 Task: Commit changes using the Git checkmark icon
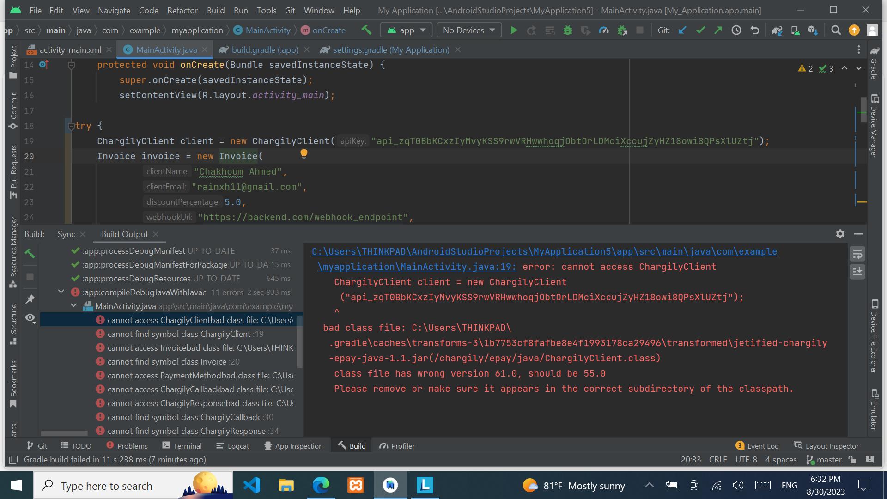coord(700,30)
